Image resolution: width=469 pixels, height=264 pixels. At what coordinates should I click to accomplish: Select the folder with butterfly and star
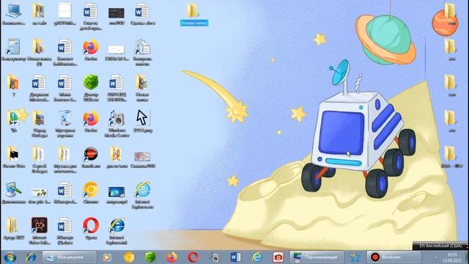point(13,121)
